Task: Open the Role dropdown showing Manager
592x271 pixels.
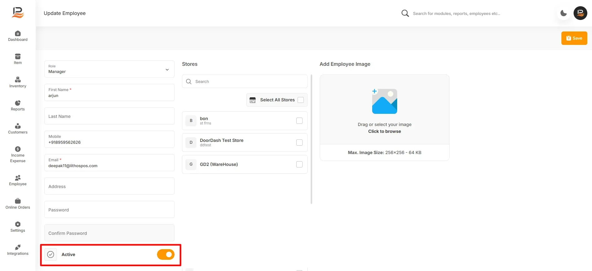Action: 109,69
